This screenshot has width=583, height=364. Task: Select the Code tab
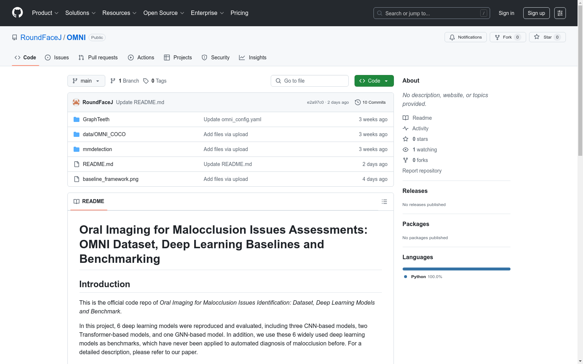point(26,58)
